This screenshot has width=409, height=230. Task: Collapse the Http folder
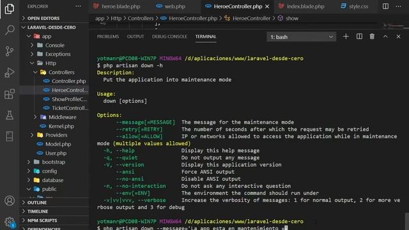[54, 63]
